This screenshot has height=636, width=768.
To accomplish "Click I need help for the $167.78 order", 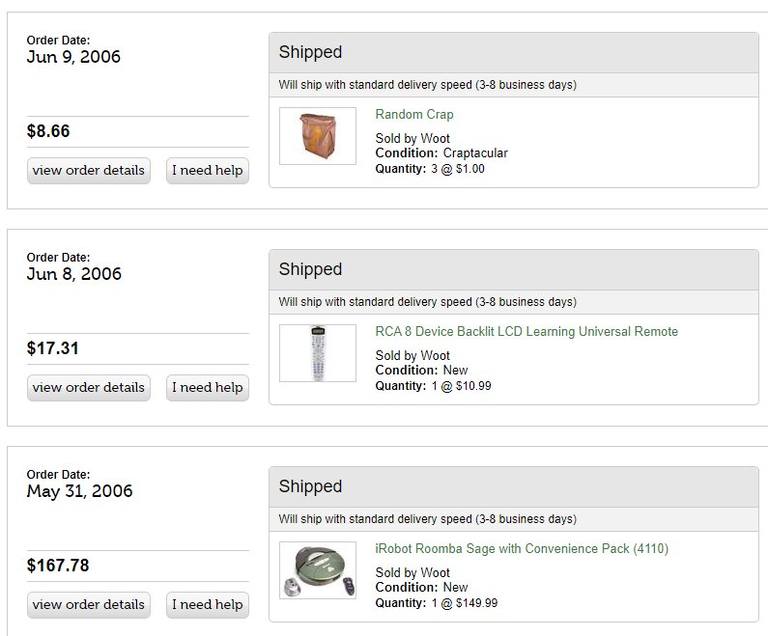I will coord(208,605).
